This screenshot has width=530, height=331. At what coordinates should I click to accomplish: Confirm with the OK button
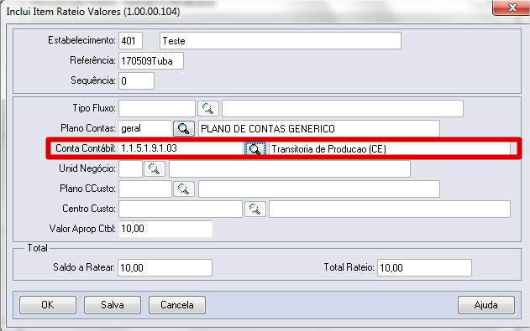point(48,305)
